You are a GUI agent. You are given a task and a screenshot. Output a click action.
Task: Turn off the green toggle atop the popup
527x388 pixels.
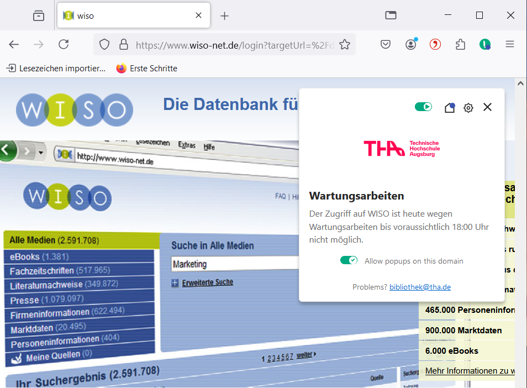coord(423,107)
